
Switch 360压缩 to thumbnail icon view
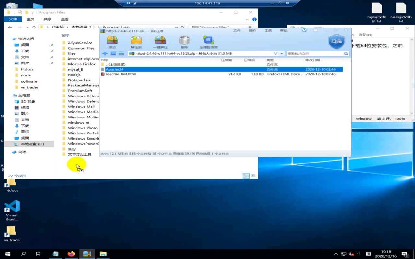pos(113,53)
